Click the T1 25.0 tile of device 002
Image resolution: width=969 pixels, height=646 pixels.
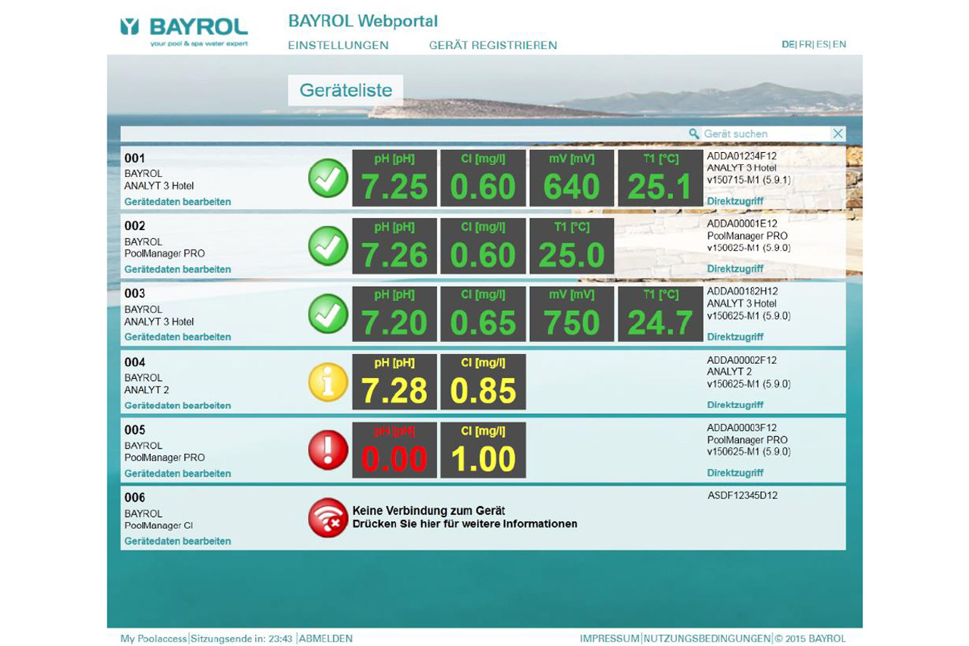[x=572, y=246]
